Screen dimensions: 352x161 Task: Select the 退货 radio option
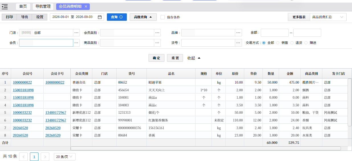(292, 43)
